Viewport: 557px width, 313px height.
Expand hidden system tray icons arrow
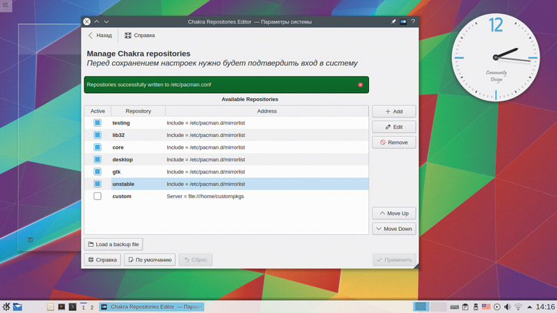(529, 307)
